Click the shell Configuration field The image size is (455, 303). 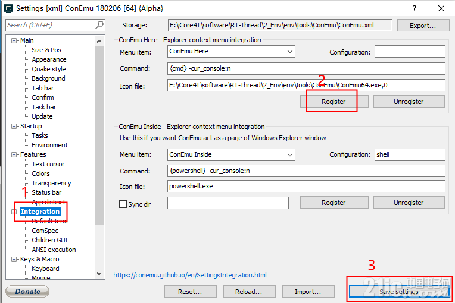pos(410,154)
